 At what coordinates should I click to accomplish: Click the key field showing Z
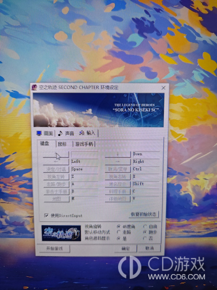tap(84, 176)
